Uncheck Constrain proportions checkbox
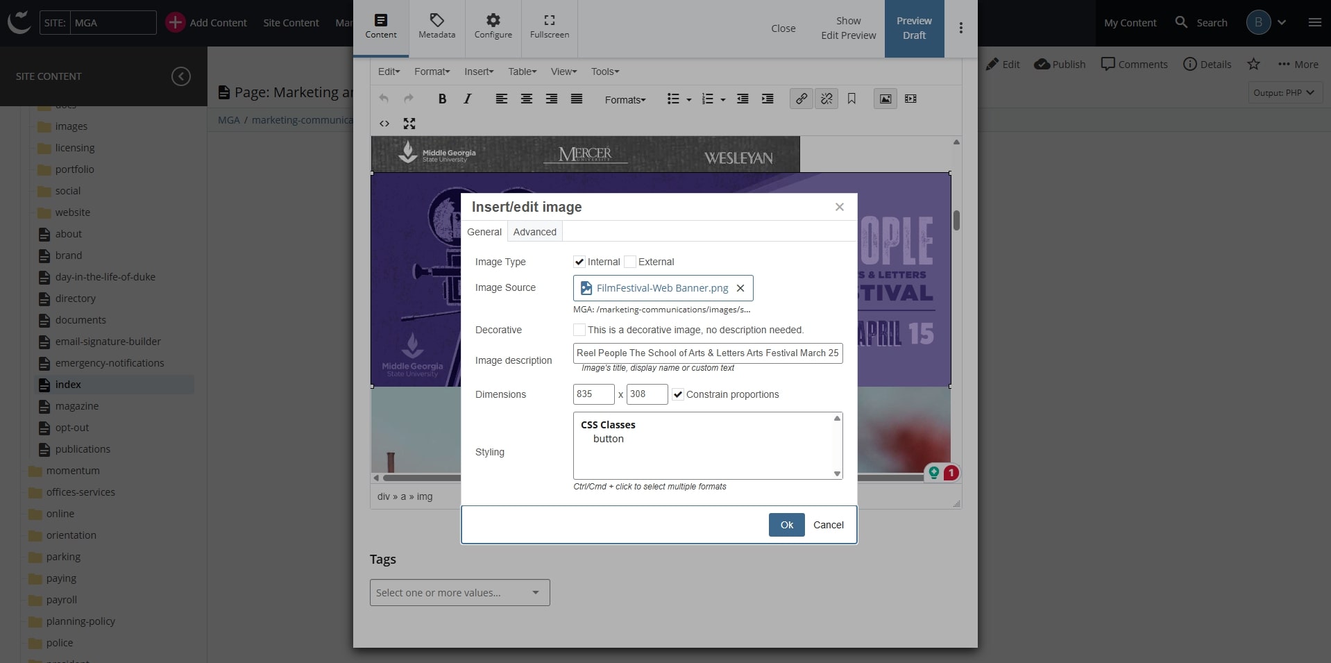 pyautogui.click(x=678, y=394)
